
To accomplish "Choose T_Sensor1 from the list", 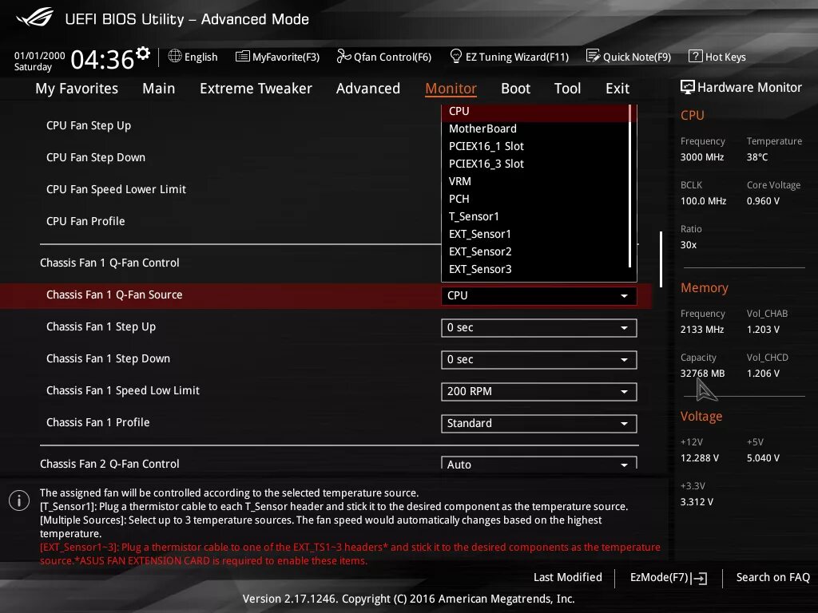I will pos(535,217).
